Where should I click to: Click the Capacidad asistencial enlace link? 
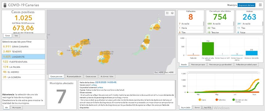coord(100,87)
